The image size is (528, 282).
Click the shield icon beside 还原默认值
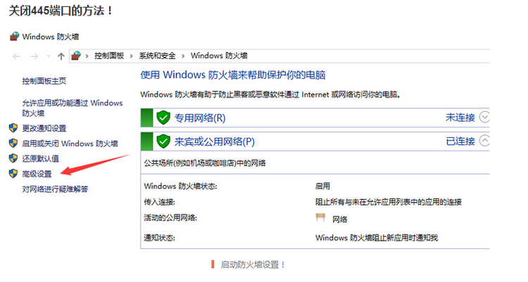pos(13,158)
